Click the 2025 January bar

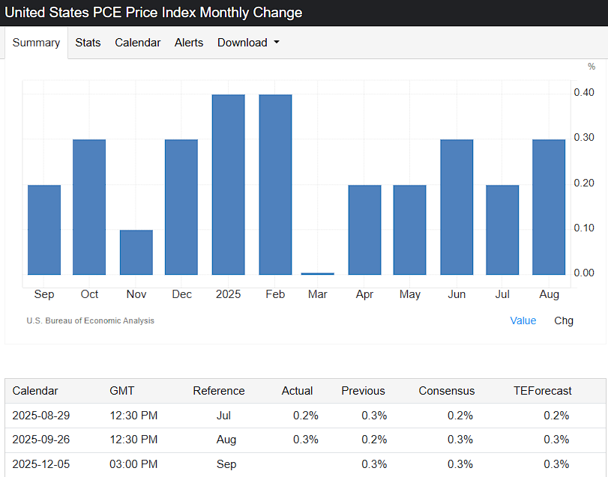point(229,184)
